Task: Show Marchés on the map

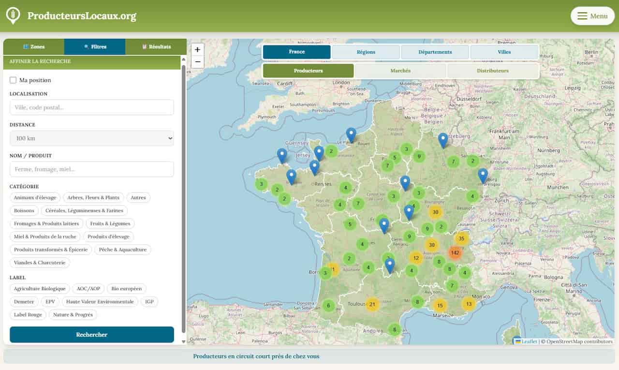Action: [400, 71]
